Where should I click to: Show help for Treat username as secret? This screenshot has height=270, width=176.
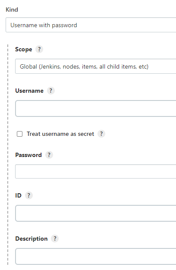101,134
